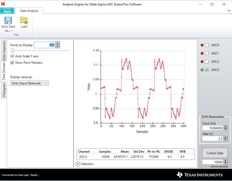
Task: Click the Load folder icon
Action: coord(24,20)
